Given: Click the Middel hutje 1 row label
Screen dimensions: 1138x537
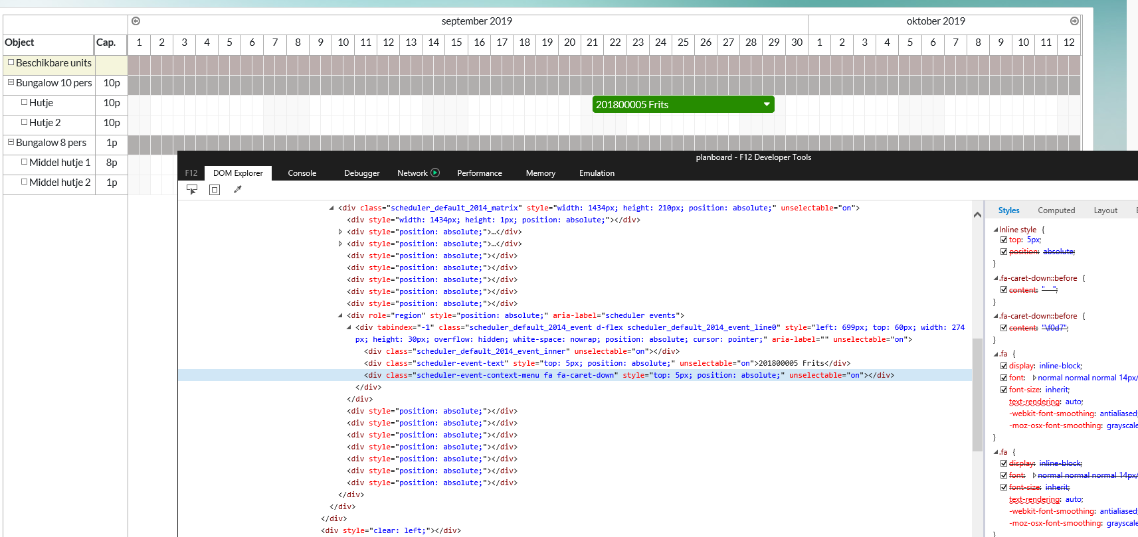Looking at the screenshot, I should 60,163.
